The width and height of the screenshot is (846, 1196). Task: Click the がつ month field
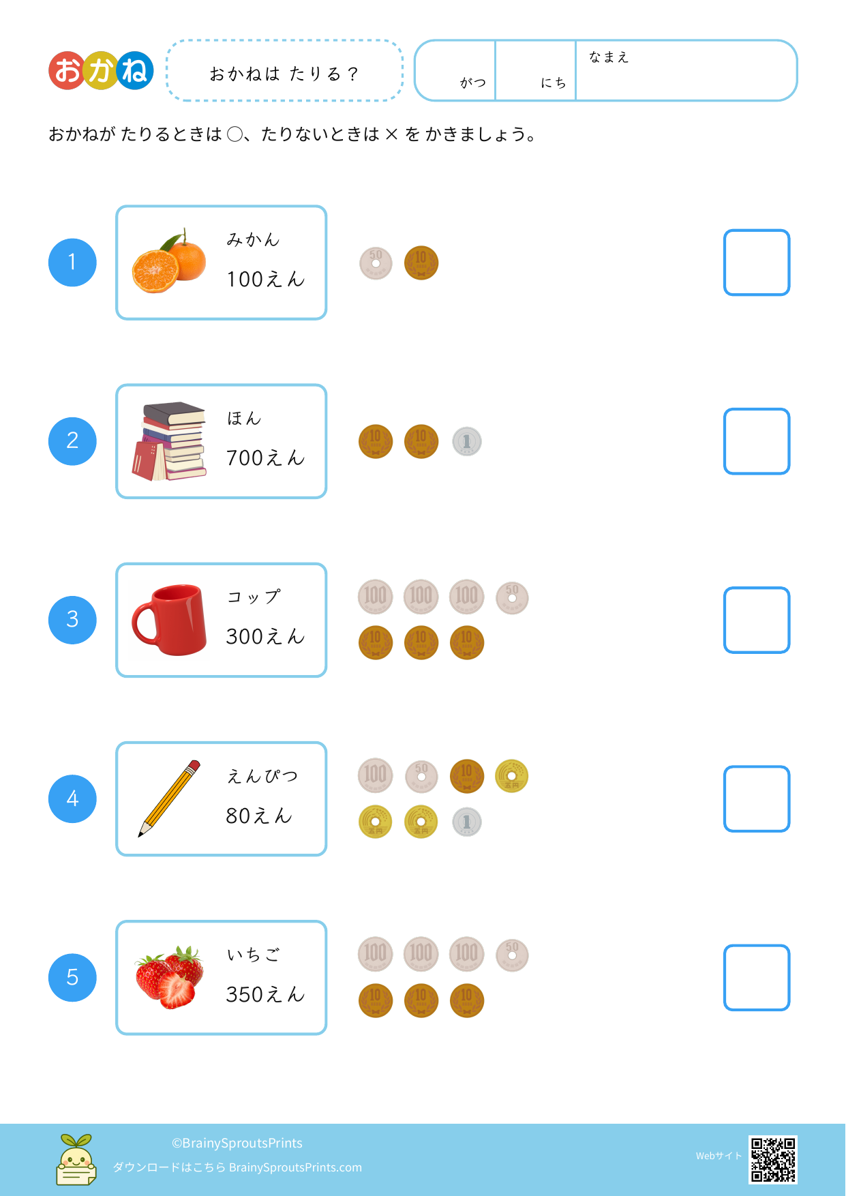coord(455,71)
